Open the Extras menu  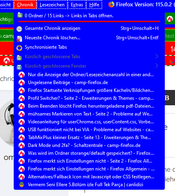[x=77, y=5]
